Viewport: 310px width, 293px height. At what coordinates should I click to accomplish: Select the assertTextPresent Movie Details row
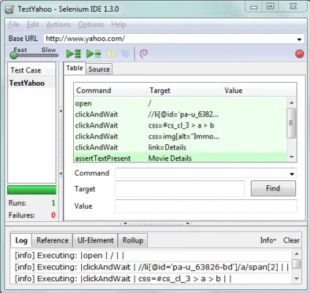180,157
